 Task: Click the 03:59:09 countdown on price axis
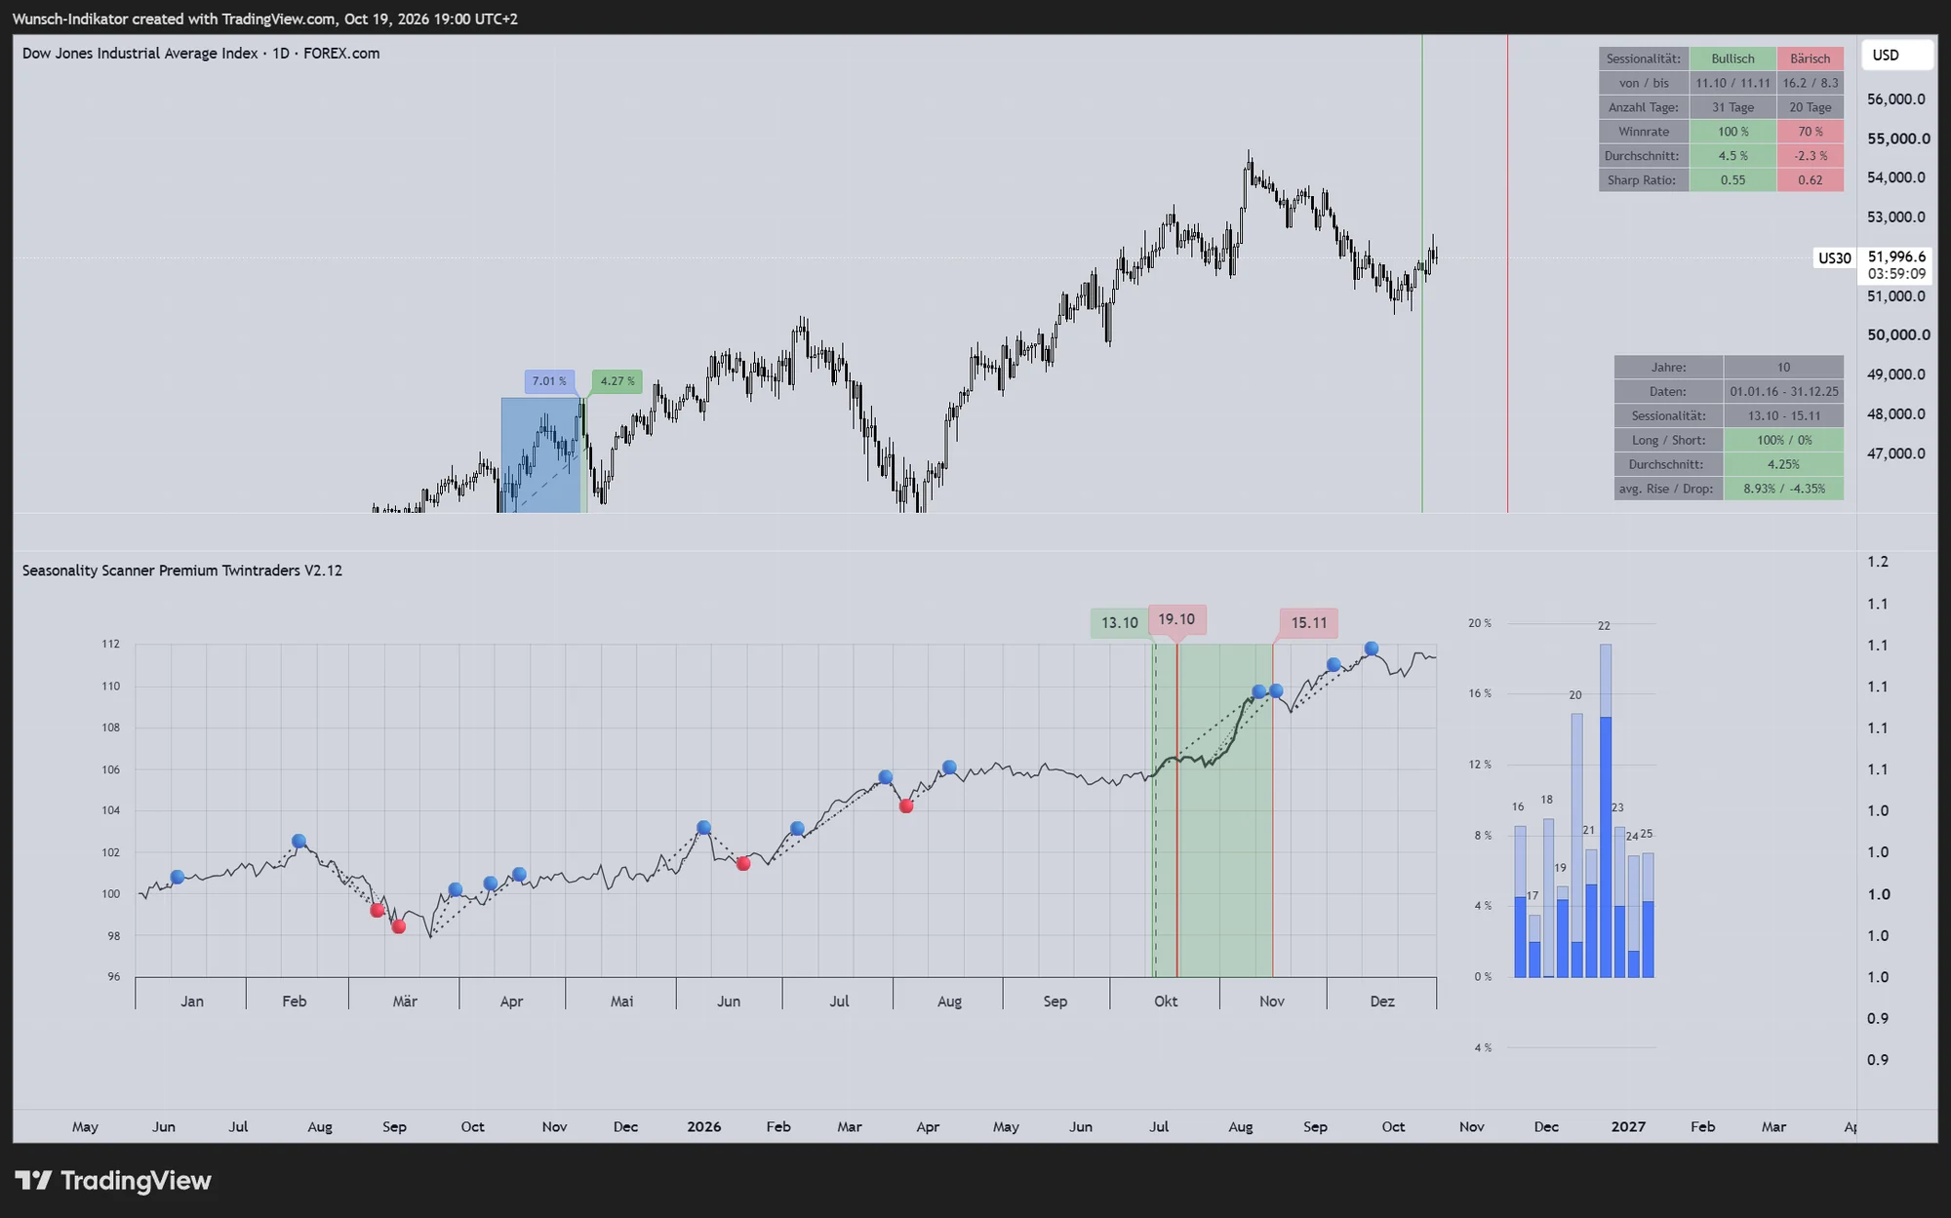point(1896,274)
